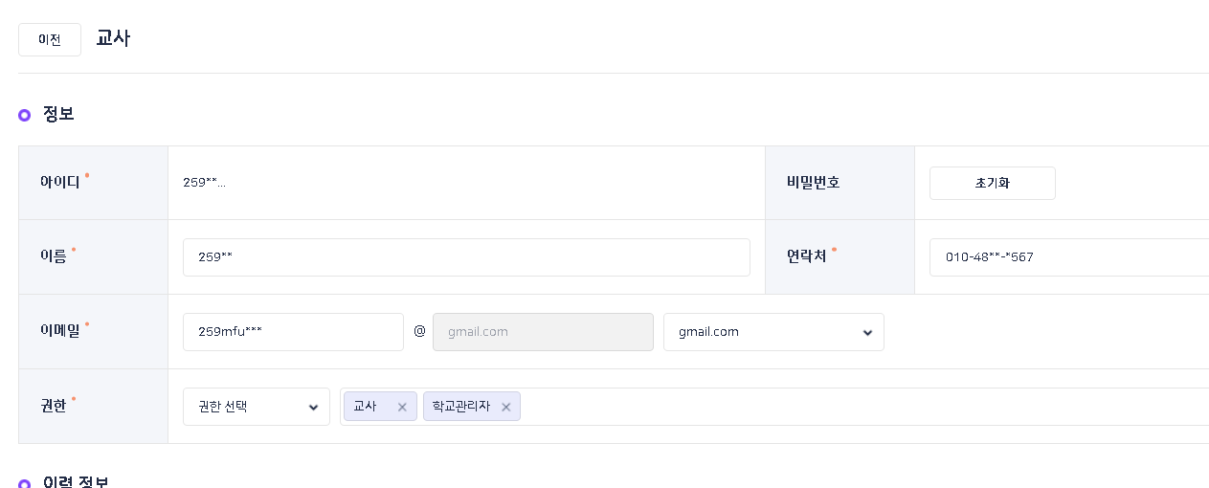Expand the gmail.com email domain dropdown
Screen dimensions: 1209x488
coord(773,332)
